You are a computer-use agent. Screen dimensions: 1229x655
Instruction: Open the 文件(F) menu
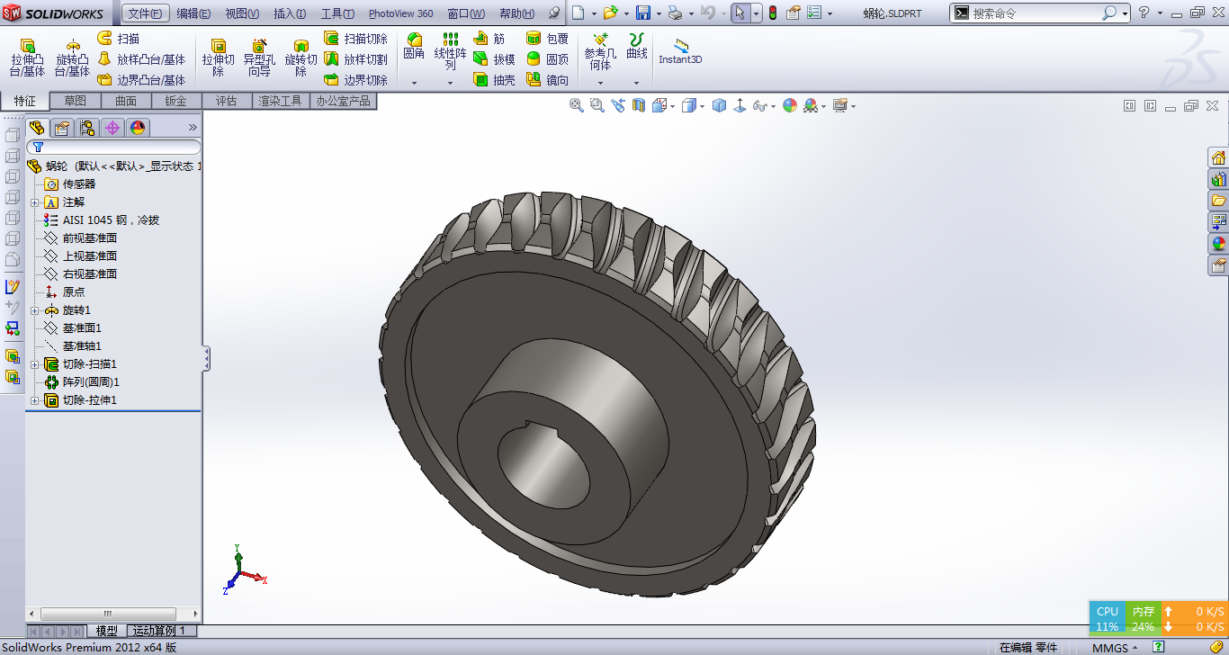(145, 13)
